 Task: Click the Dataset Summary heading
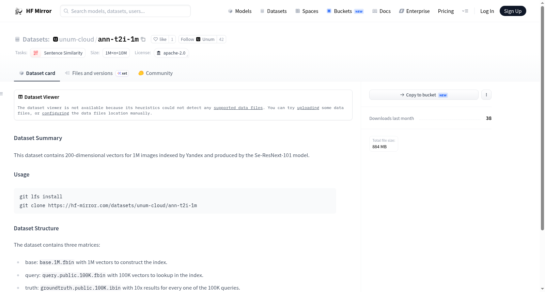[38, 138]
